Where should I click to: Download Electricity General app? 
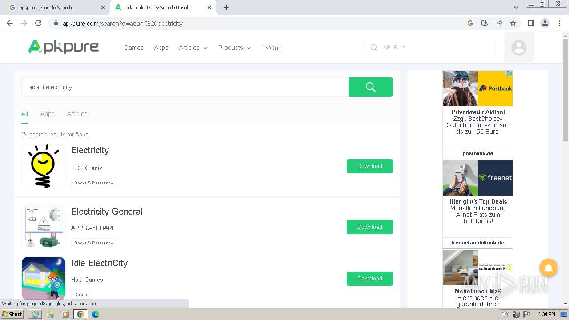(370, 227)
